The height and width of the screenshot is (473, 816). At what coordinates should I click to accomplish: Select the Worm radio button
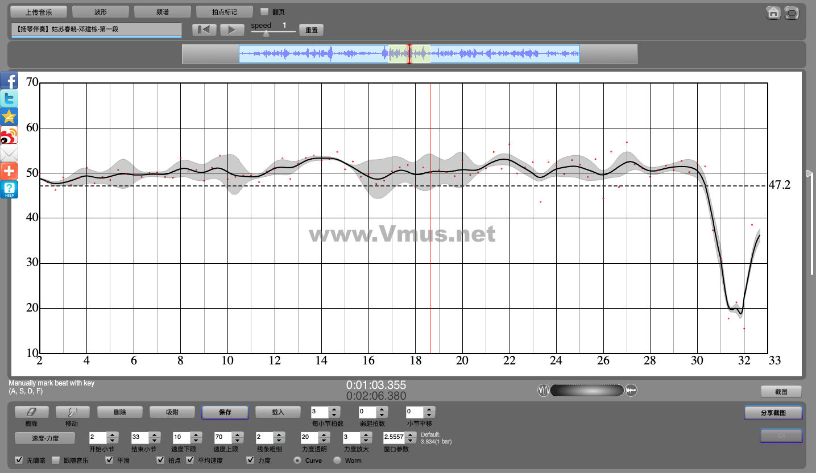[x=337, y=460]
